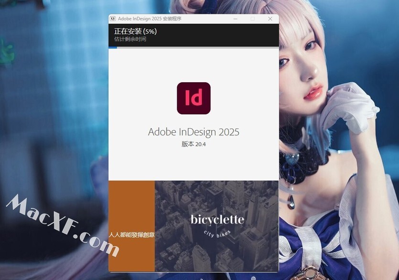Click the Adobe icon in the title bar

coord(113,19)
